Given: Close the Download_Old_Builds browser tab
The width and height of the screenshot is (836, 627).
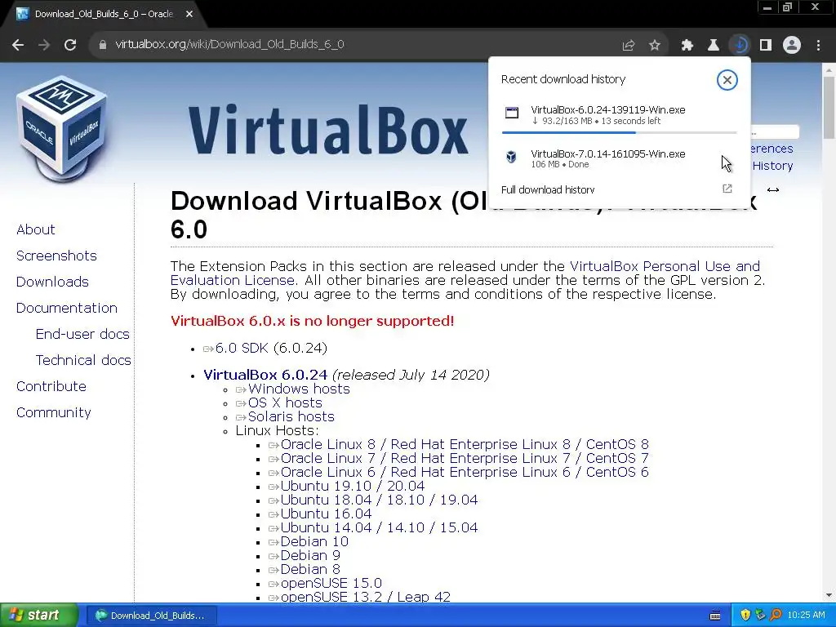Looking at the screenshot, I should pos(189,14).
